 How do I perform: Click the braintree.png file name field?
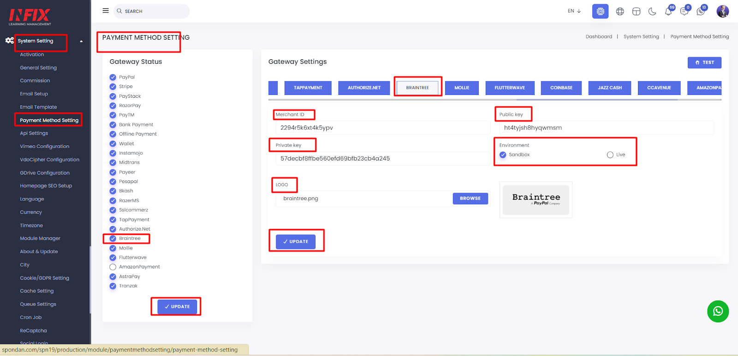pyautogui.click(x=364, y=199)
